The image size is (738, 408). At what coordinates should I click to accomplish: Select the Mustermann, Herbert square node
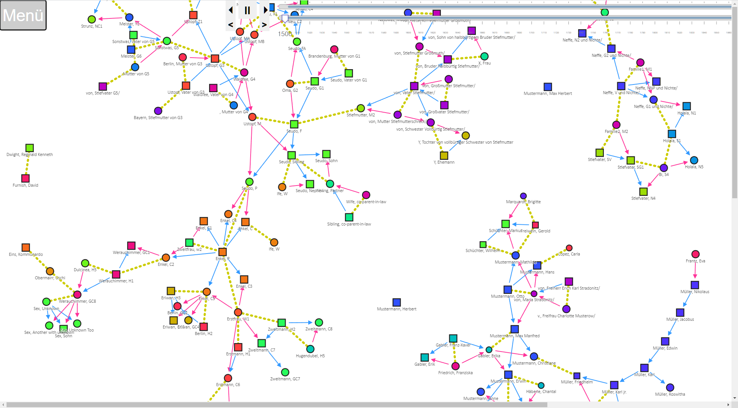click(x=397, y=302)
